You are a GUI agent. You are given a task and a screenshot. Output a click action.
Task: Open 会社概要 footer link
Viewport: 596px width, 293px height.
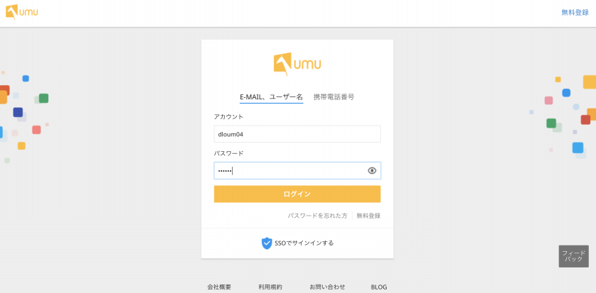pos(219,287)
